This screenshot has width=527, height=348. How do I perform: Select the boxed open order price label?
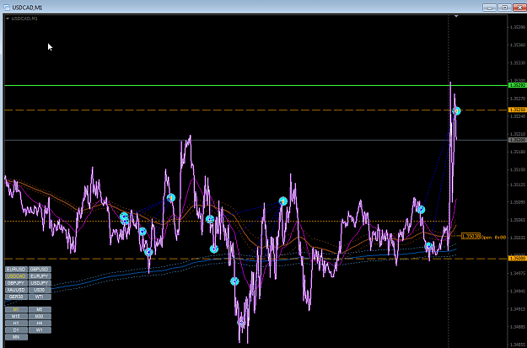[x=471, y=237]
